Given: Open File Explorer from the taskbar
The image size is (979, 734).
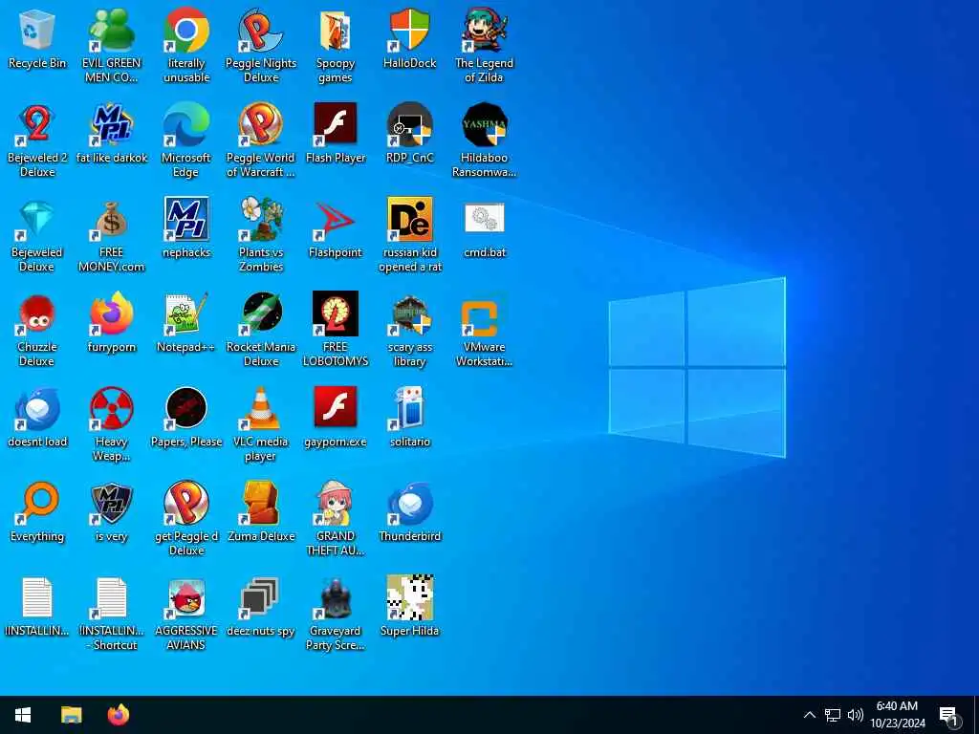Looking at the screenshot, I should tap(71, 715).
